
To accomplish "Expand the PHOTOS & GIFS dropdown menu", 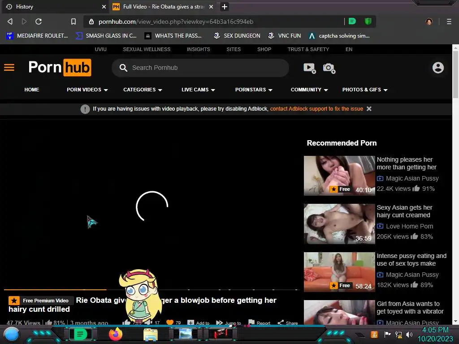I will (x=365, y=90).
